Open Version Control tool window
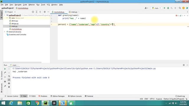189x106 pixels. (x=11, y=96)
